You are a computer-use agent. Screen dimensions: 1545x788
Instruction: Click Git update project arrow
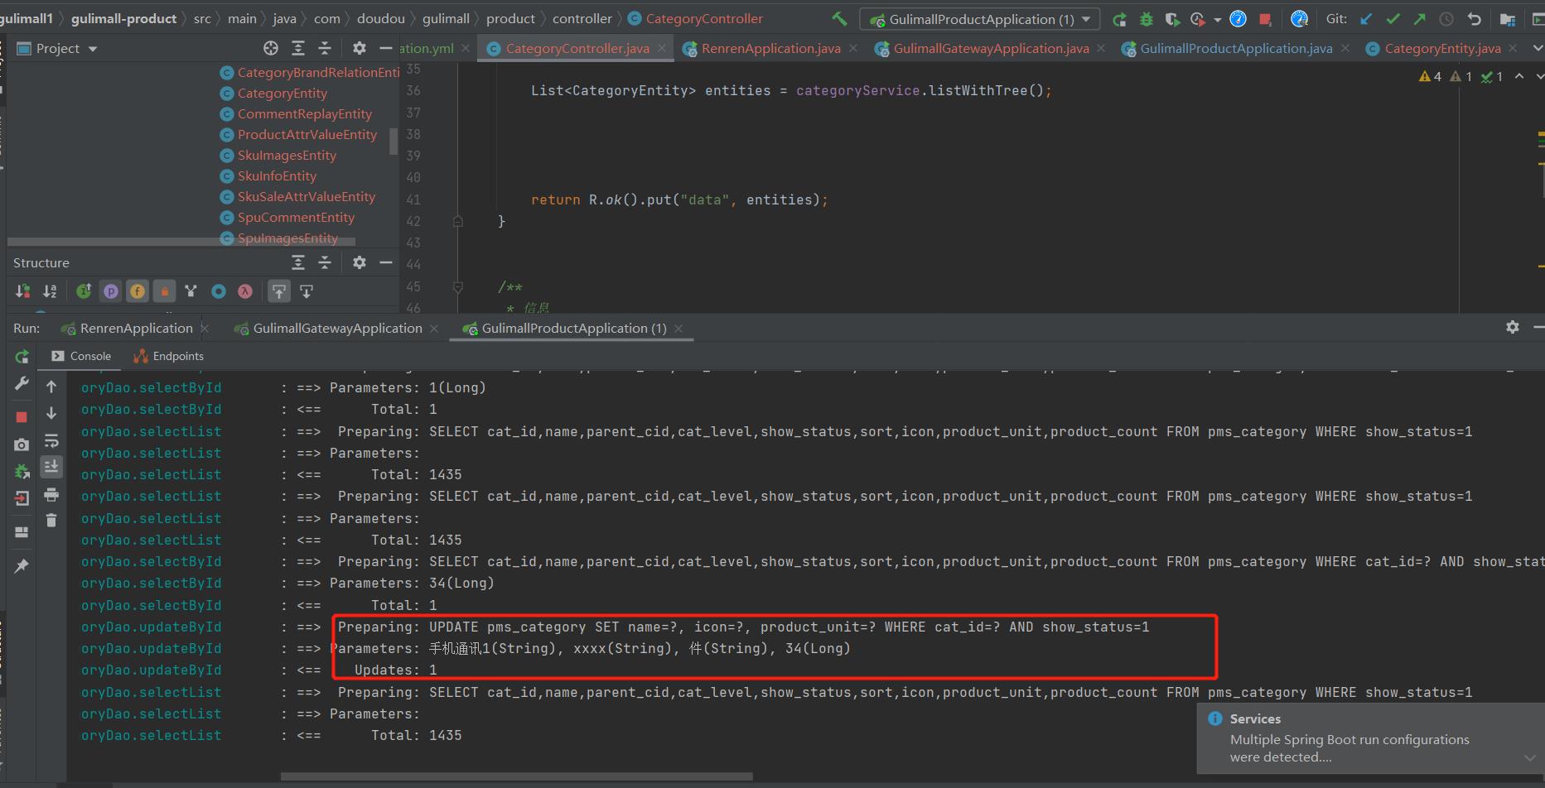pyautogui.click(x=1366, y=19)
